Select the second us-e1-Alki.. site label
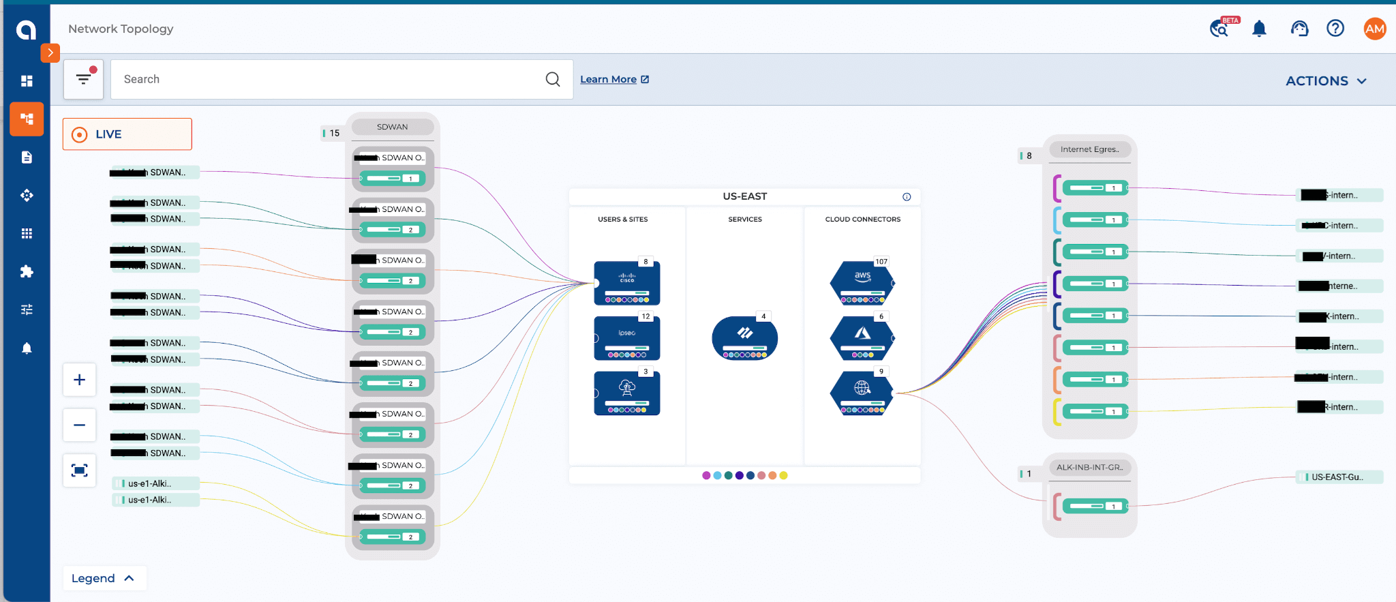1396x602 pixels. pos(156,500)
